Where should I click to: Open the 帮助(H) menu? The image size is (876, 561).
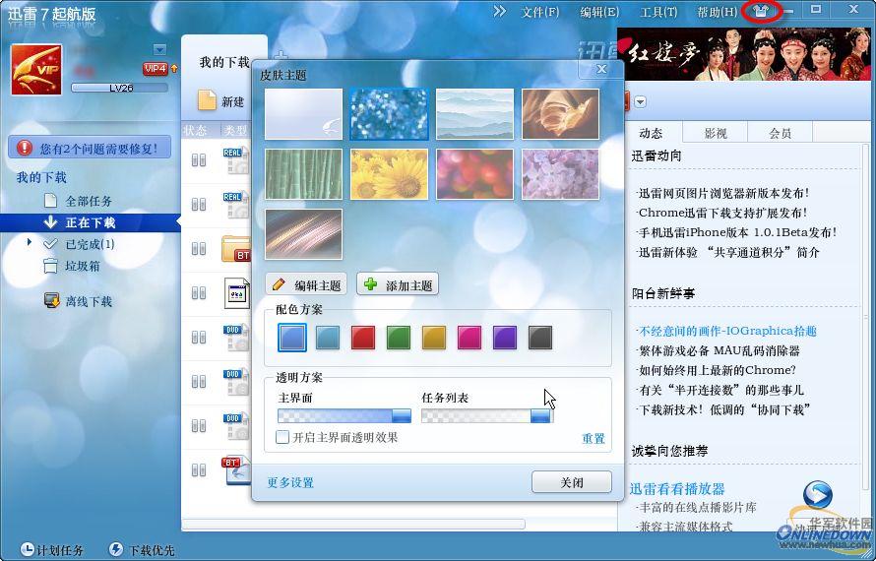717,12
